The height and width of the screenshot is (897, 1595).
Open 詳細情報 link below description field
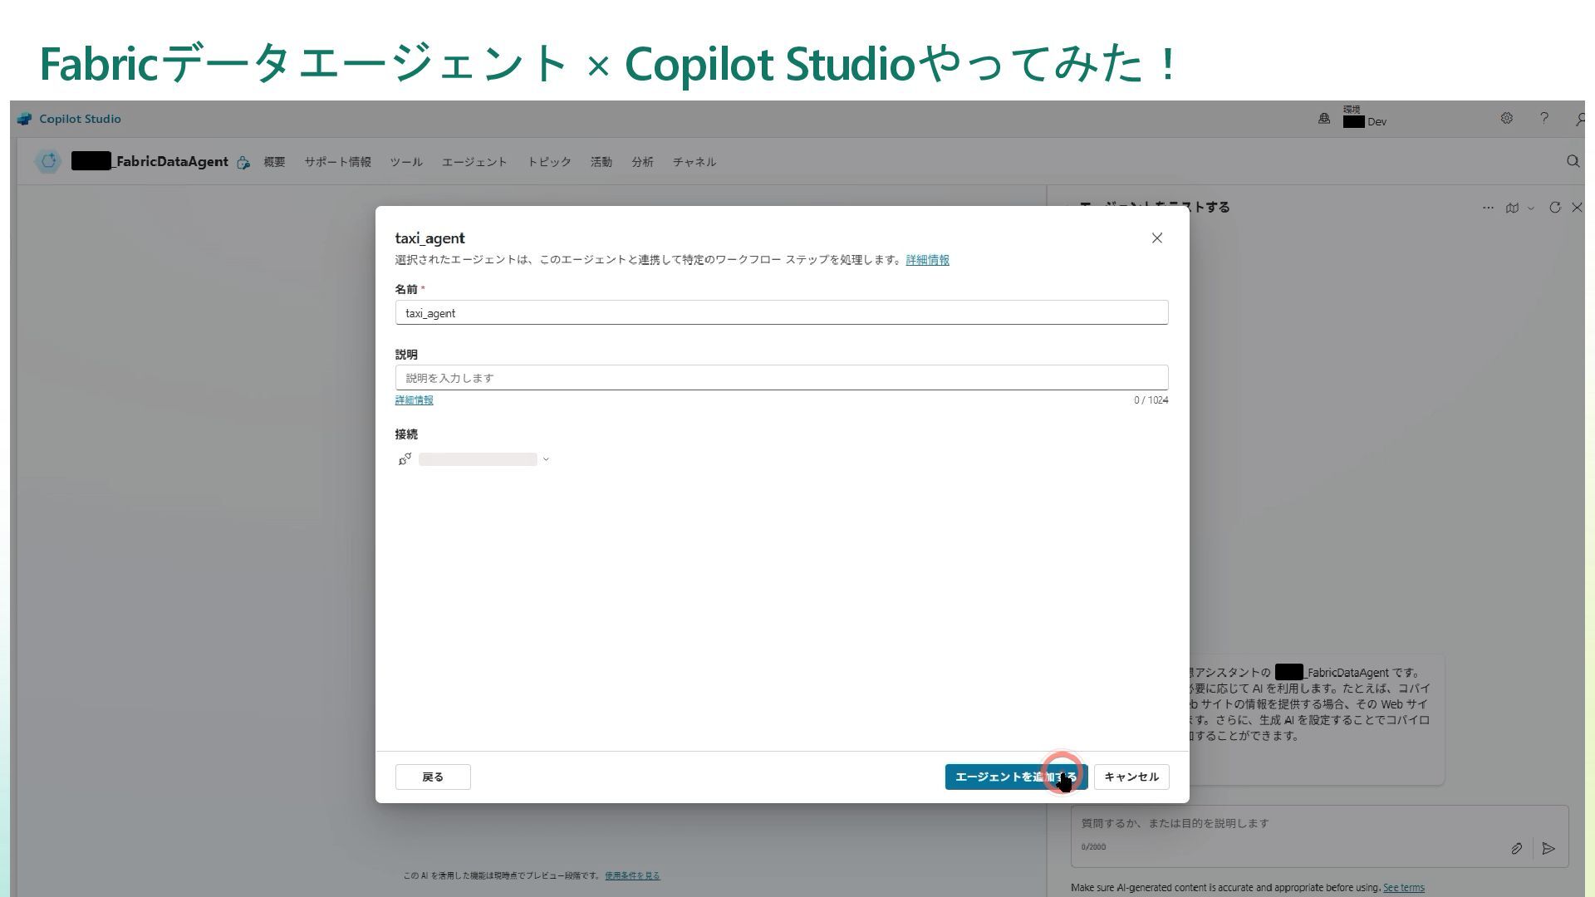[x=414, y=400]
